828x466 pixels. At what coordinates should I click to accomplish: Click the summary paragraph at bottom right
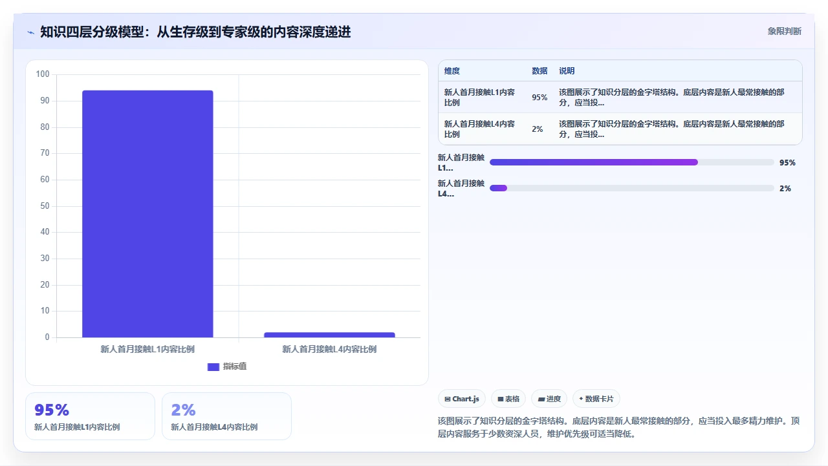coord(619,427)
